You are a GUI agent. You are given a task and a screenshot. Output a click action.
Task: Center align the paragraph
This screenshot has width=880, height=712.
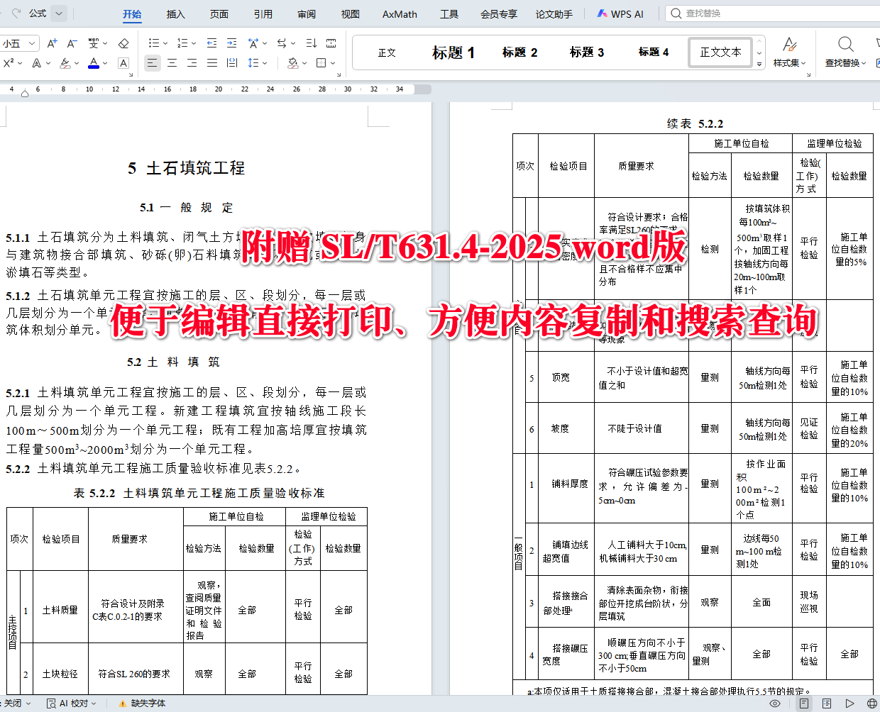[172, 63]
